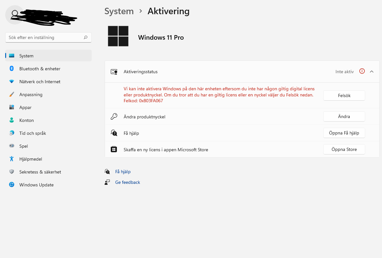Click the Microsoft Store bag icon

[x=114, y=149]
